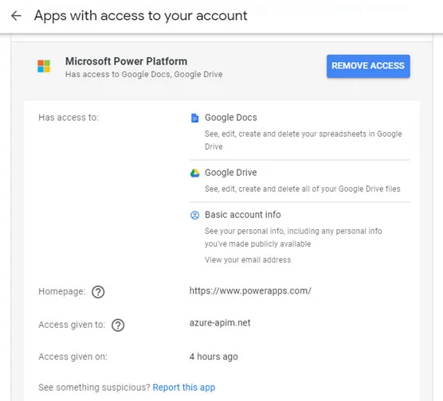
Task: Collapse the Microsoft Power Platform app header
Action: pyautogui.click(x=221, y=67)
